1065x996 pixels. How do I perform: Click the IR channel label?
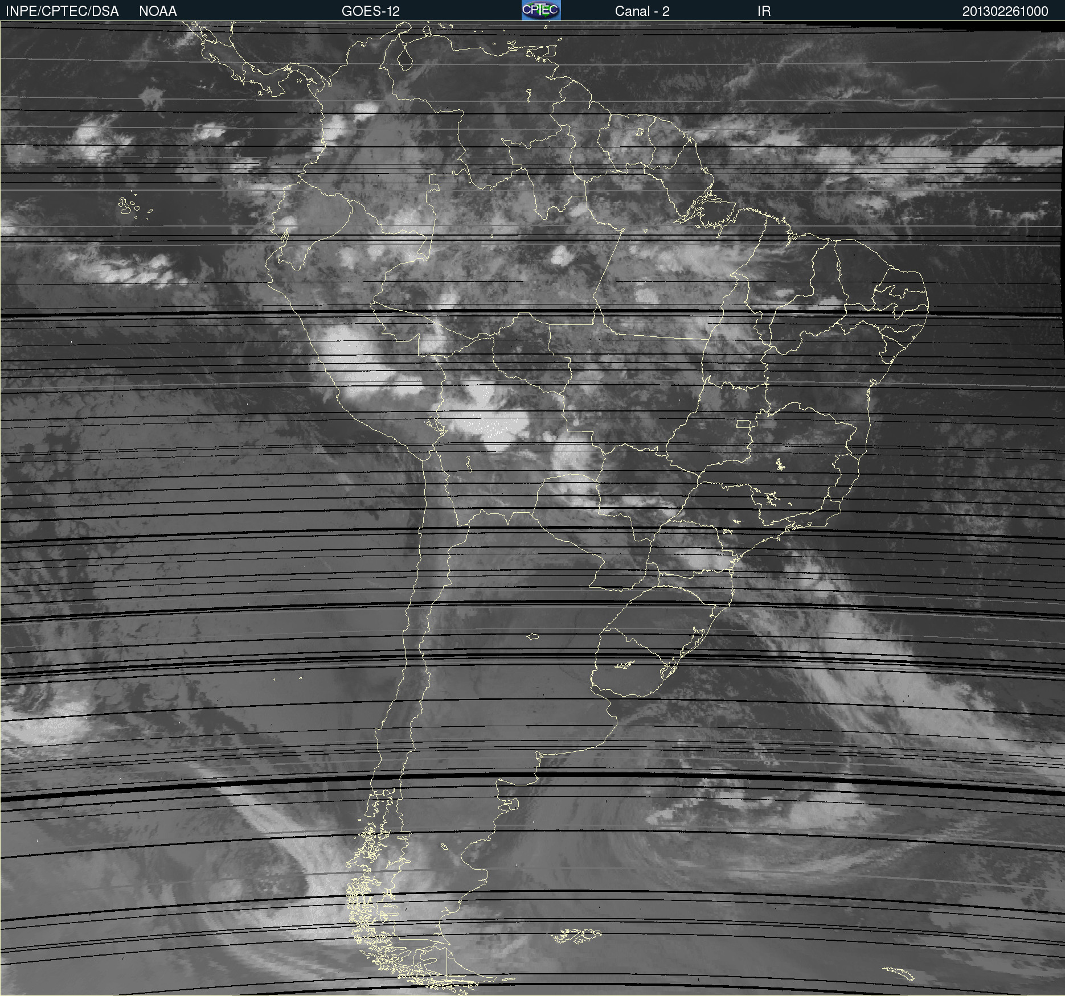764,11
